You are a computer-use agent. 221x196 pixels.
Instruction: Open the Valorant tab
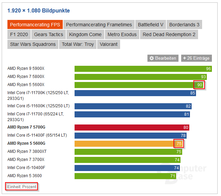click(109, 44)
